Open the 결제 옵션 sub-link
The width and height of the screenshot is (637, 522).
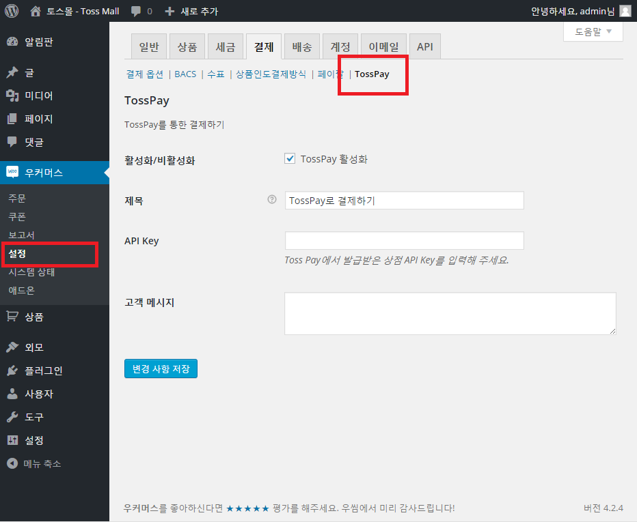[x=145, y=74]
